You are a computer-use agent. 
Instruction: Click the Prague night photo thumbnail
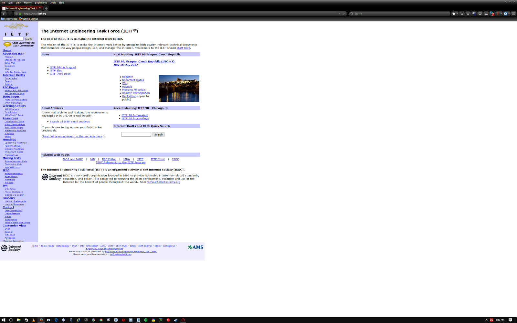(x=179, y=89)
